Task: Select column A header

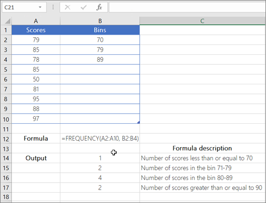Action: pos(36,21)
